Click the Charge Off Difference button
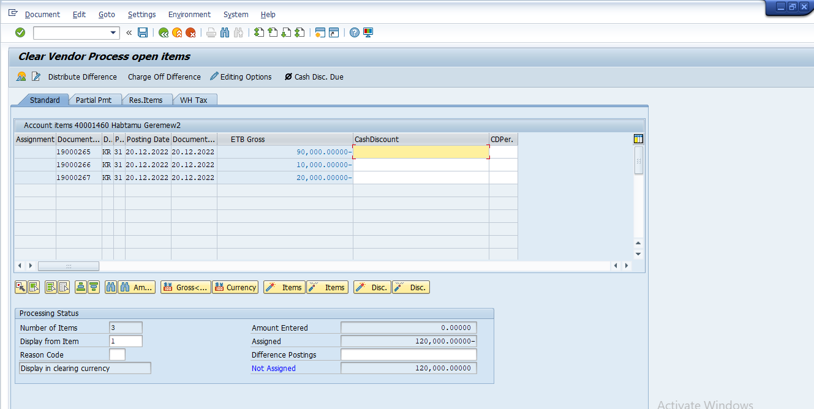The image size is (814, 409). [x=164, y=77]
